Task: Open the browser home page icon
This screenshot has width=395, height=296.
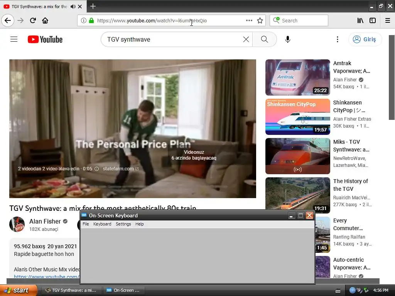Action: (45, 20)
